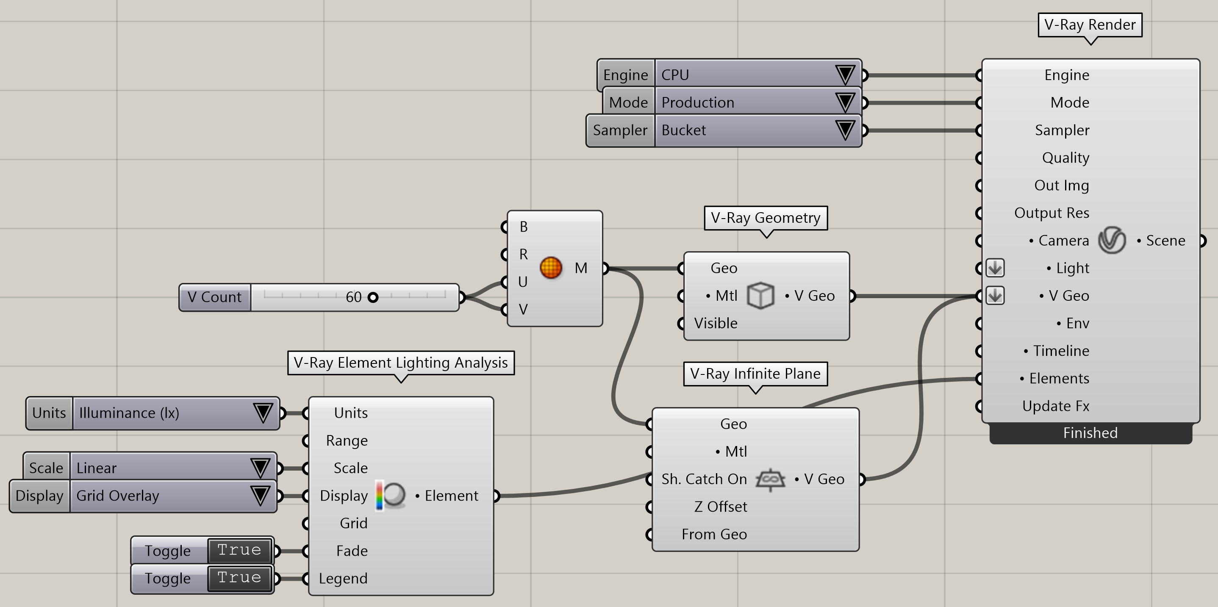Click the Toggle label wired to Fade
This screenshot has height=607, width=1218.
[168, 551]
